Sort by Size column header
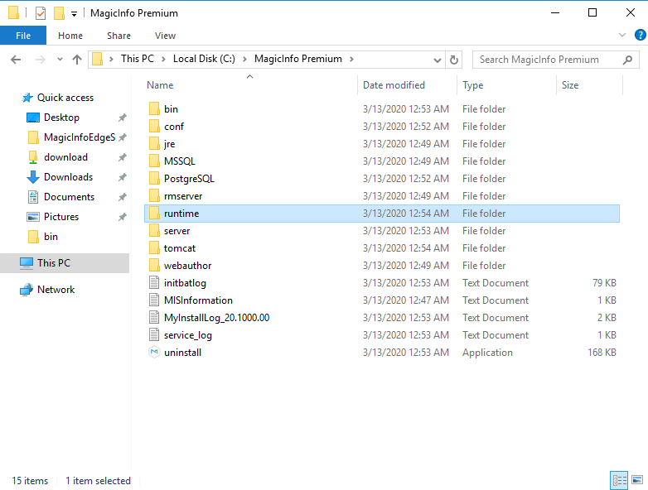The image size is (648, 490). click(x=570, y=85)
